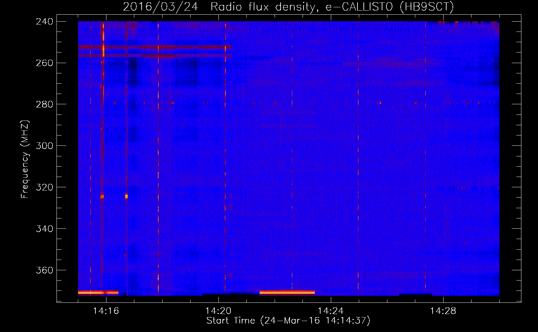Click the frequency tick label "240"
The image size is (538, 332).
[x=45, y=22]
